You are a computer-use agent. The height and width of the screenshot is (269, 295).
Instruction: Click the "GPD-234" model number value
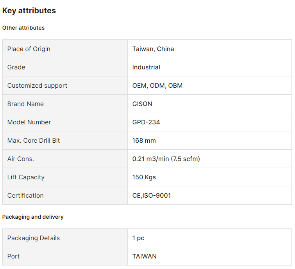click(146, 122)
